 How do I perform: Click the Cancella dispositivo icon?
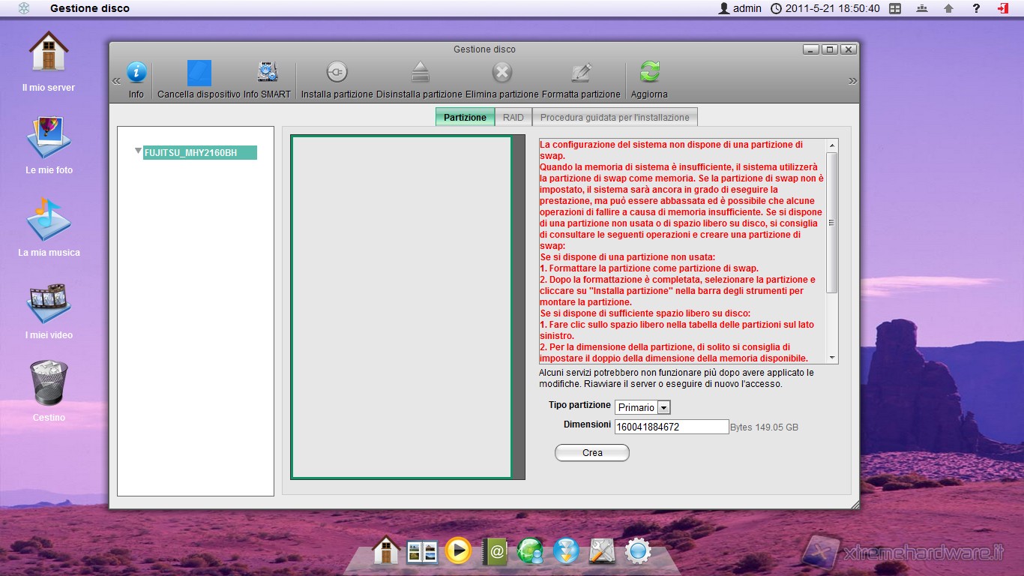pyautogui.click(x=199, y=73)
